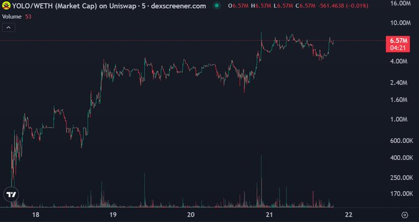Click the Volume indicator label

coord(12,17)
